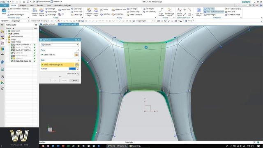Close the Split Face dialog
The height and width of the screenshot is (148, 263).
[79, 40]
